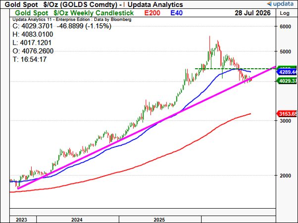This screenshot has height=223, width=298.
Task: Click the green dashed horizontal level line
Action: point(236,69)
